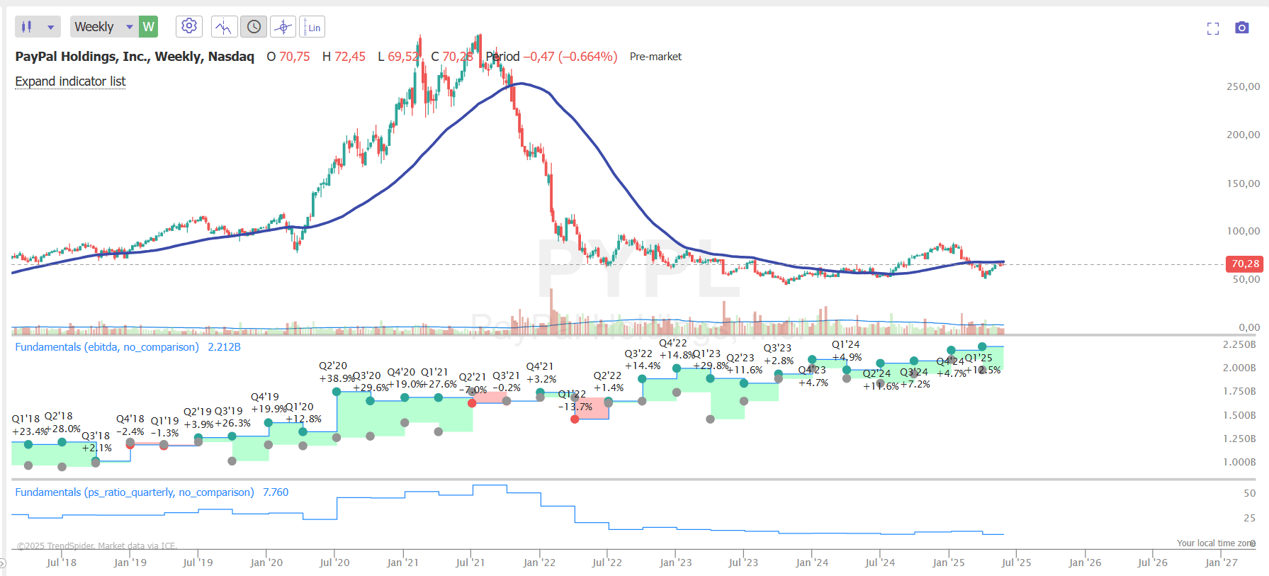Click the 250,00 price axis label

1243,86
